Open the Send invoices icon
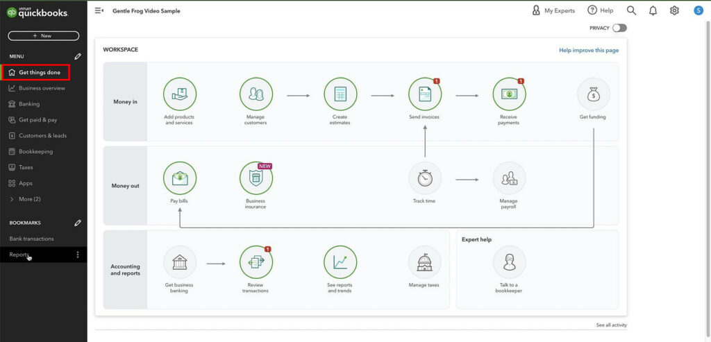Image resolution: width=711 pixels, height=342 pixels. click(425, 94)
